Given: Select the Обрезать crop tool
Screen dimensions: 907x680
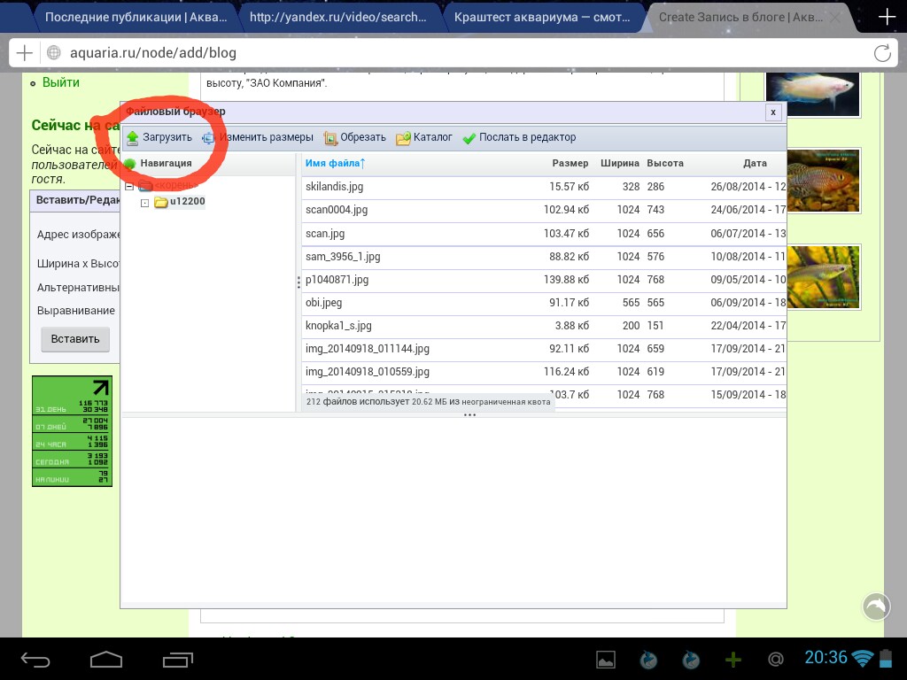Looking at the screenshot, I should click(354, 137).
